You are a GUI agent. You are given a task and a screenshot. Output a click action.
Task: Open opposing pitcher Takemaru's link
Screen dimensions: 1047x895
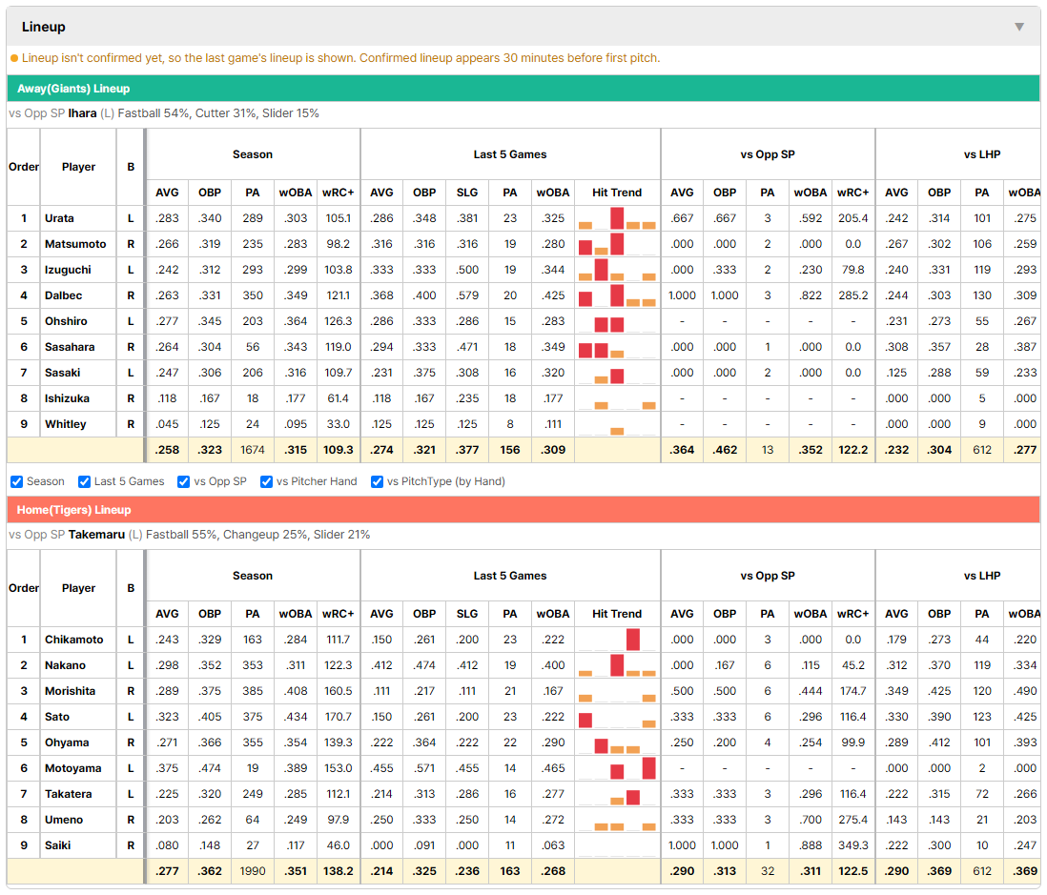96,535
